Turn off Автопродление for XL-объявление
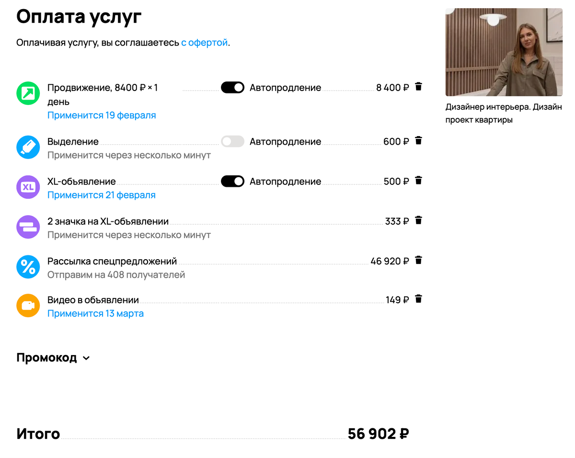The image size is (575, 458). point(232,182)
